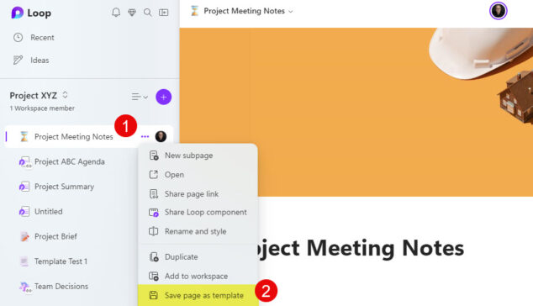
Task: Select Share Loop component menu entry
Action: [198, 213]
